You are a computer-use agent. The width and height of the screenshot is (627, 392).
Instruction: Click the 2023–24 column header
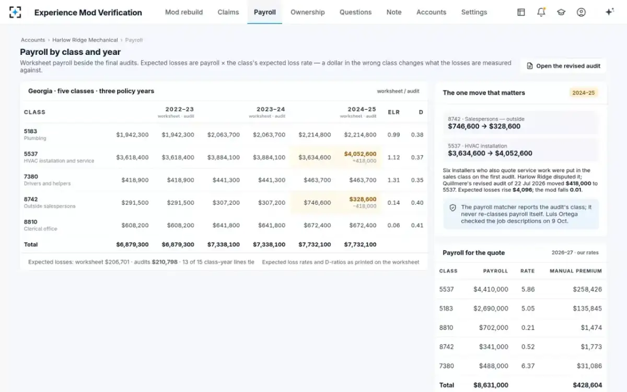tap(268, 112)
